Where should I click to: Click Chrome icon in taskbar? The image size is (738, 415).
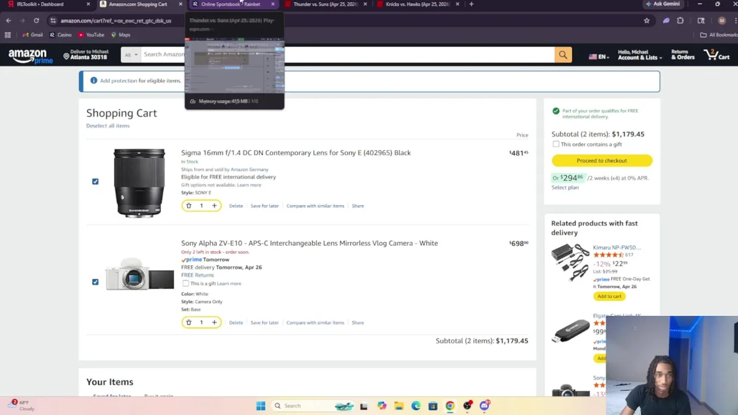(450, 406)
